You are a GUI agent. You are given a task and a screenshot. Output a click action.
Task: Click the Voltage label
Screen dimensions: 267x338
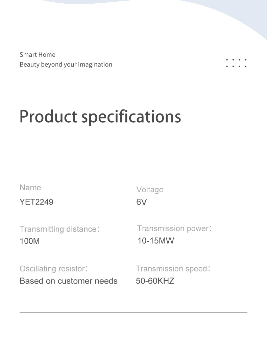[x=150, y=190]
